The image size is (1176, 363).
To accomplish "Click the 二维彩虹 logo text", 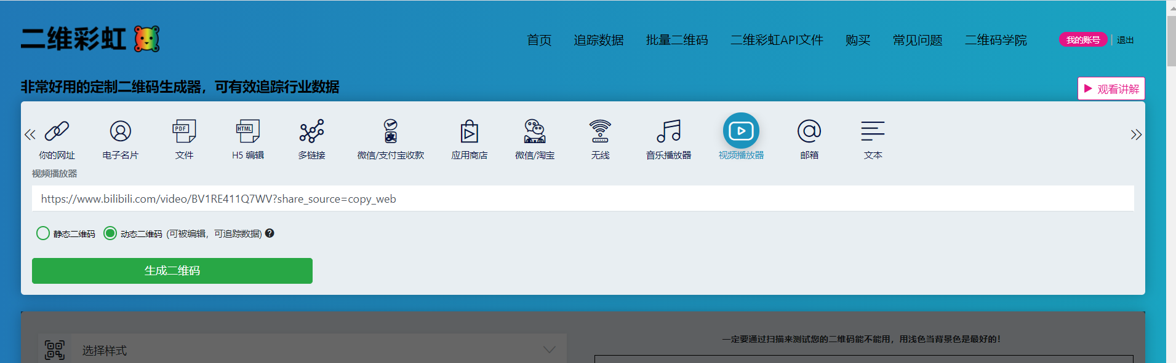I will [x=73, y=39].
